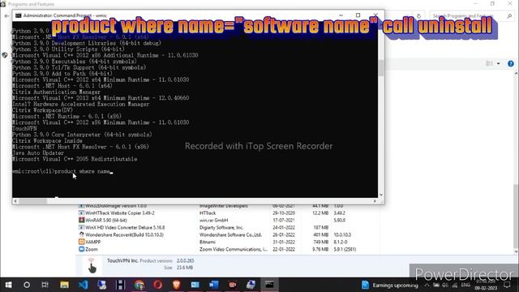Click Back arrow in Programs and Features
Screen dimensions: 519x292
pyautogui.click(x=6, y=15)
